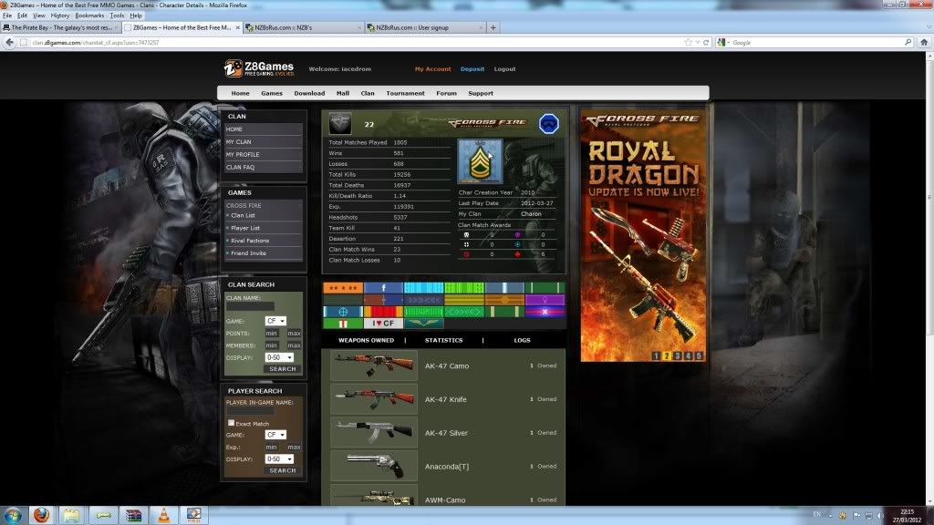
Task: Select the 'I love CF' ribbon badge
Action: pos(383,323)
